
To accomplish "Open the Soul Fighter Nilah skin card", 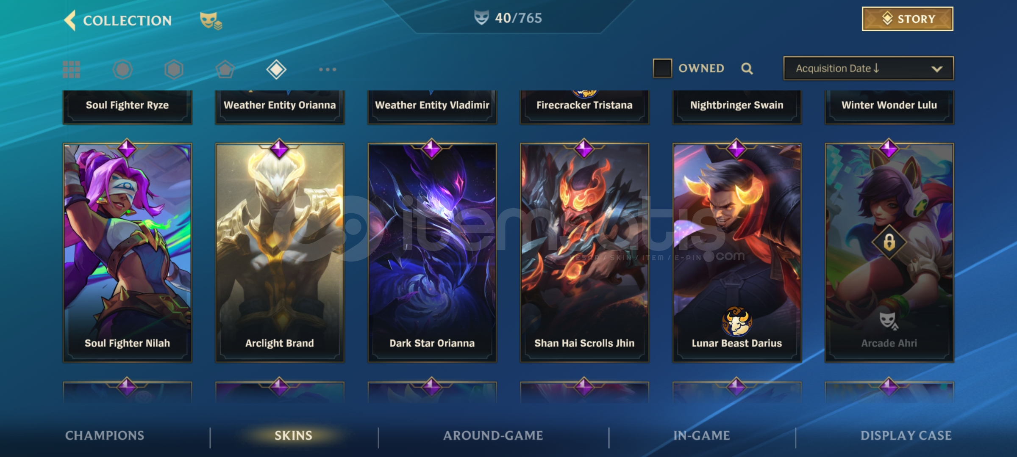I will click(x=128, y=253).
